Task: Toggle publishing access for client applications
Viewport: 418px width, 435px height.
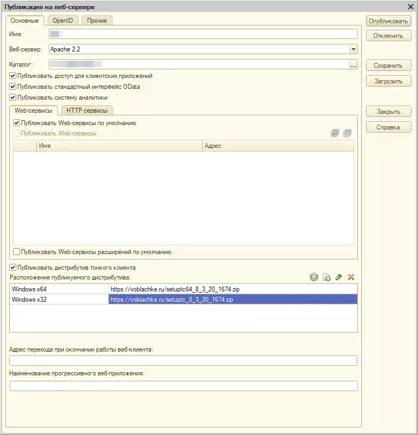Action: 13,76
